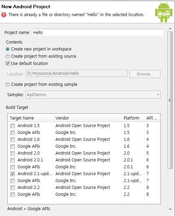The width and height of the screenshot is (175, 216).
Task: Open the Samples ApiDemos dropdown
Action: [93, 95]
